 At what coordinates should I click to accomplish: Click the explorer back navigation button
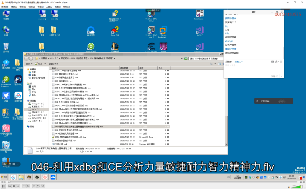[x=27, y=59]
